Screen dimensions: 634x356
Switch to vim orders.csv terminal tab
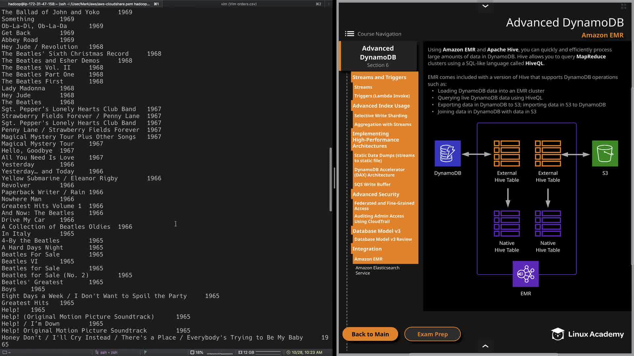(239, 4)
